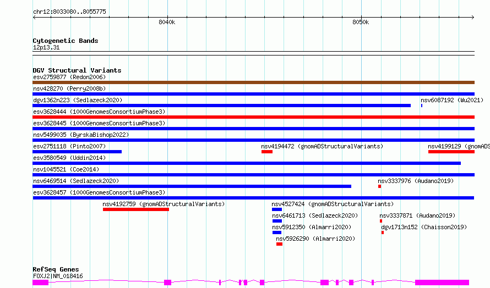Click the nsv5499035 (ByrskaBishop2022) label

click(x=81, y=135)
